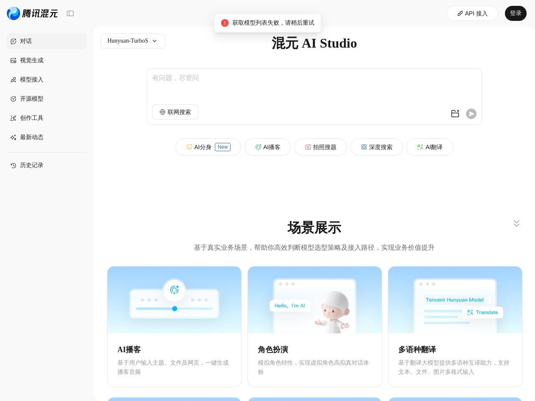Click the send arrow button

pyautogui.click(x=471, y=114)
